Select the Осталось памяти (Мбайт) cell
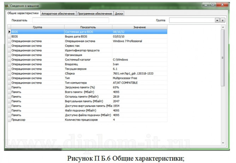This screenshot has width=236, height=163. pyautogui.click(x=88, y=97)
